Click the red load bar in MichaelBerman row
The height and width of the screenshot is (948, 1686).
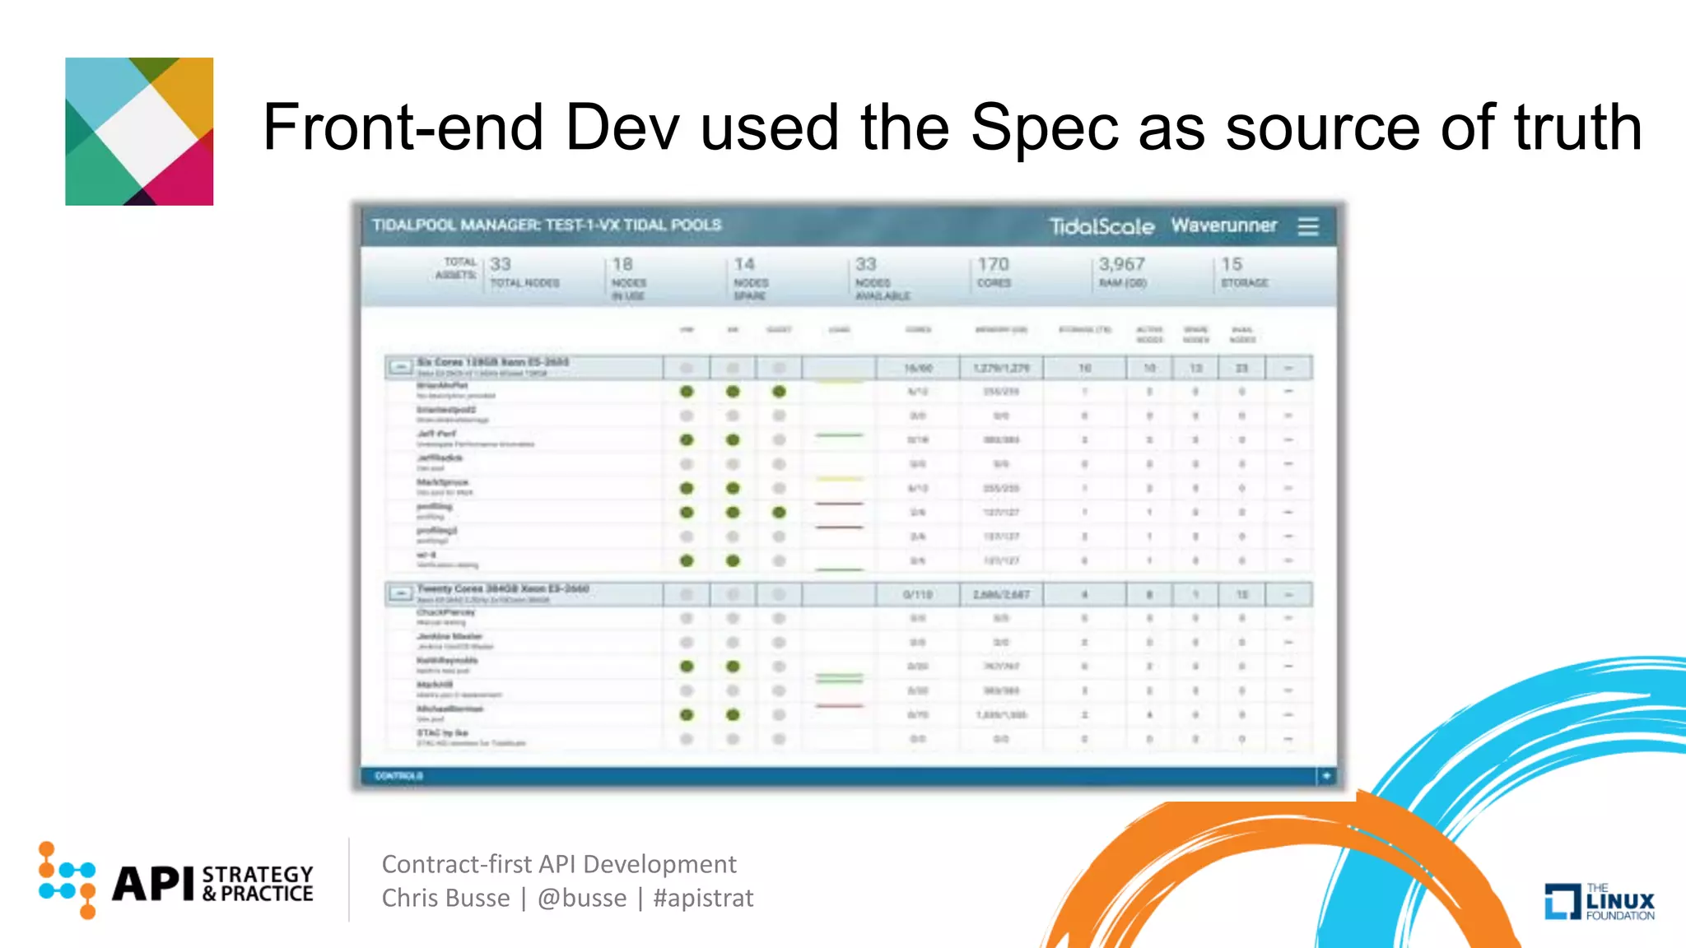(x=839, y=706)
